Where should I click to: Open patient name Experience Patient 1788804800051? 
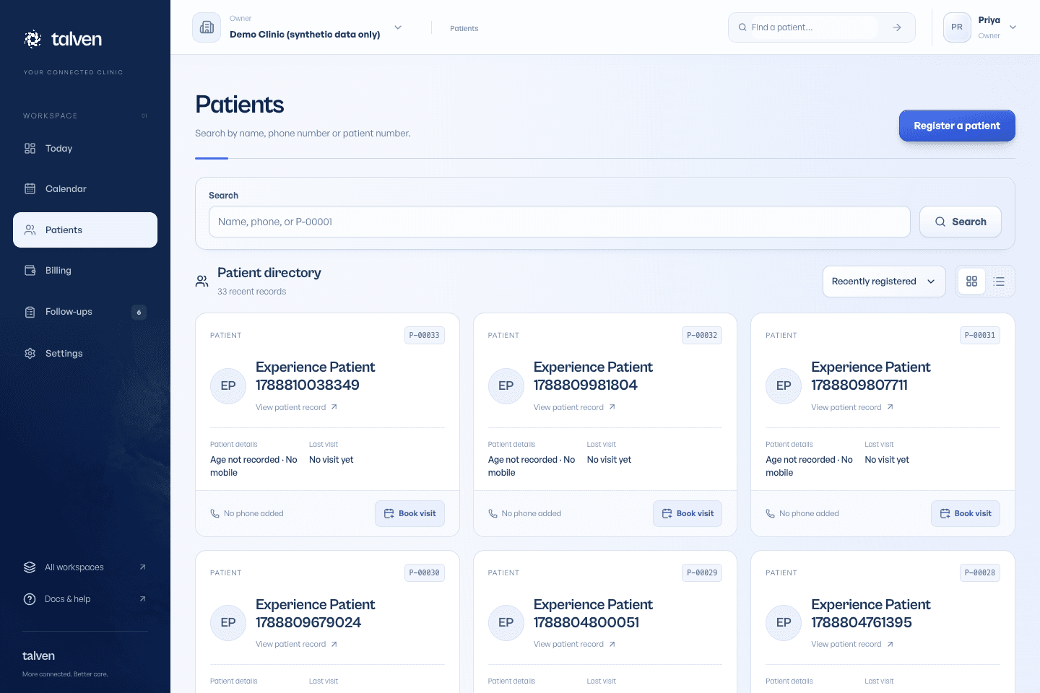pos(594,614)
